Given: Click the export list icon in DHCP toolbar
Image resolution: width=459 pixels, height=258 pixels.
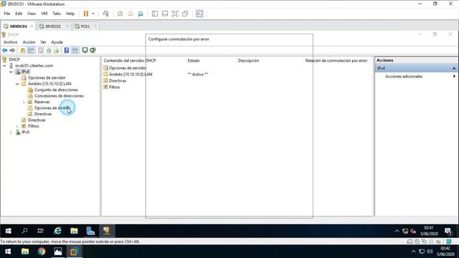Looking at the screenshot, I should 56,50.
